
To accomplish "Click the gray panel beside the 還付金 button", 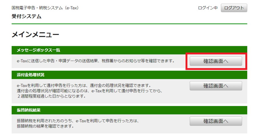I will (x=216, y=98).
